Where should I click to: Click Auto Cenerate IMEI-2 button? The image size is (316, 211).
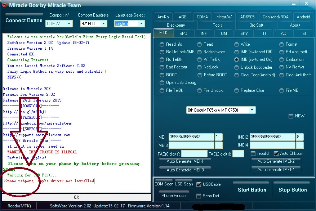276,161
